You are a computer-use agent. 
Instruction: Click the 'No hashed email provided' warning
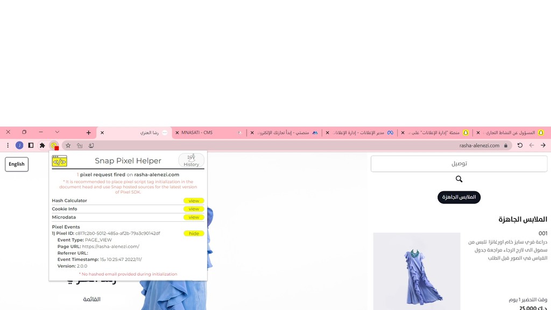(128, 274)
